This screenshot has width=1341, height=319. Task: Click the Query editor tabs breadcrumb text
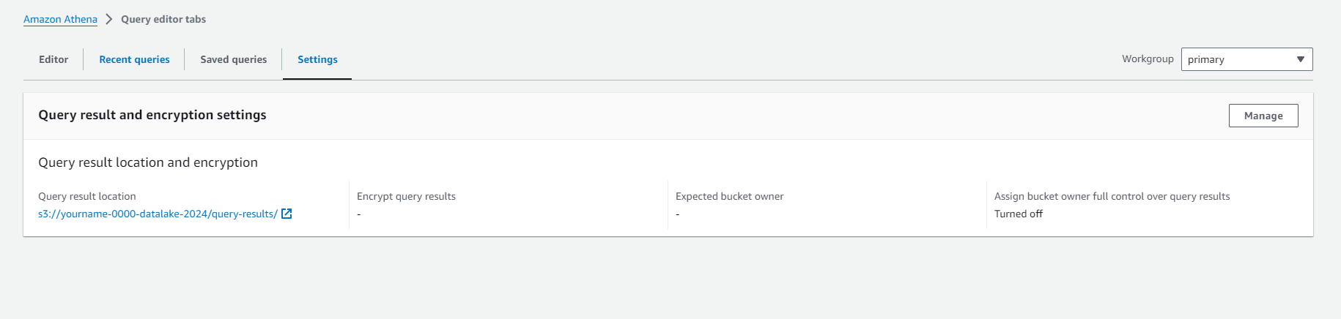[x=163, y=19]
